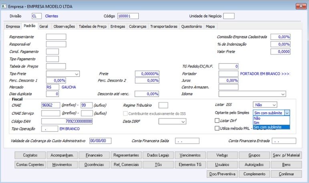Expand the Data DIRF dropdown
This screenshot has width=309, height=183.
(x=183, y=121)
